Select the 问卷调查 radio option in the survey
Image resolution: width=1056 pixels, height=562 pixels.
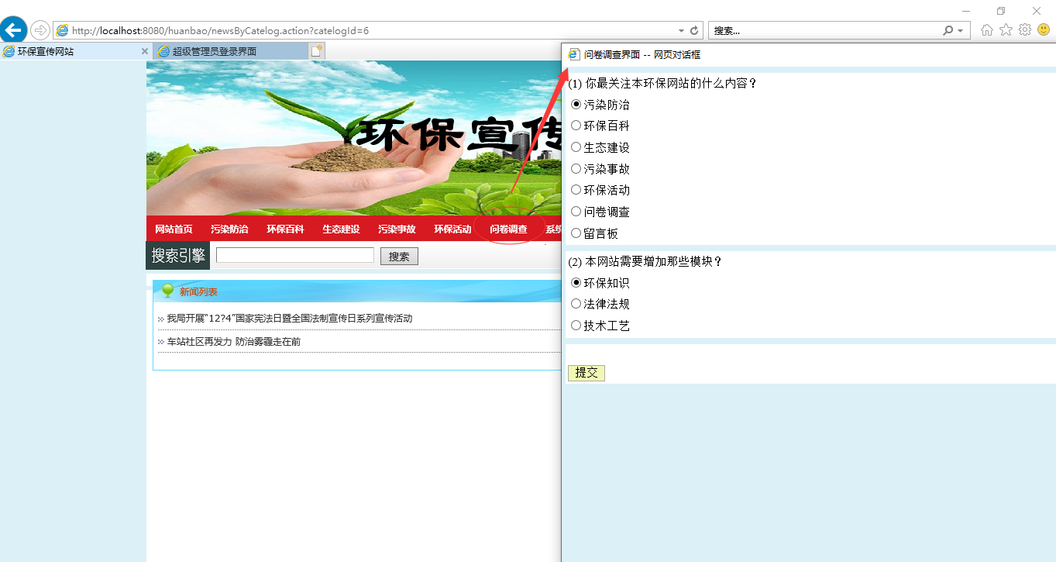point(576,212)
